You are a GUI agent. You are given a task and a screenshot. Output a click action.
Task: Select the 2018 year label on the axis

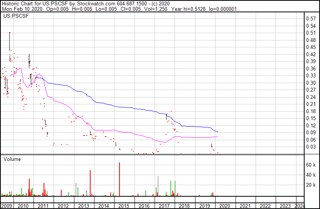click(184, 206)
